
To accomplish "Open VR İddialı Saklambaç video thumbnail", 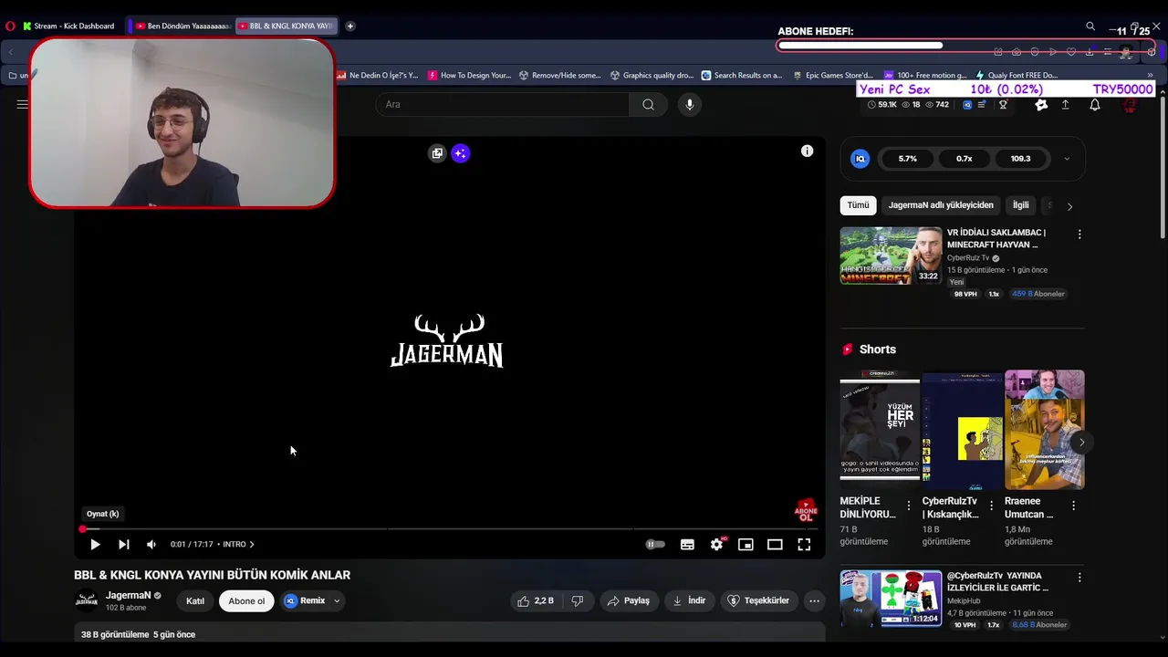I will (x=891, y=255).
